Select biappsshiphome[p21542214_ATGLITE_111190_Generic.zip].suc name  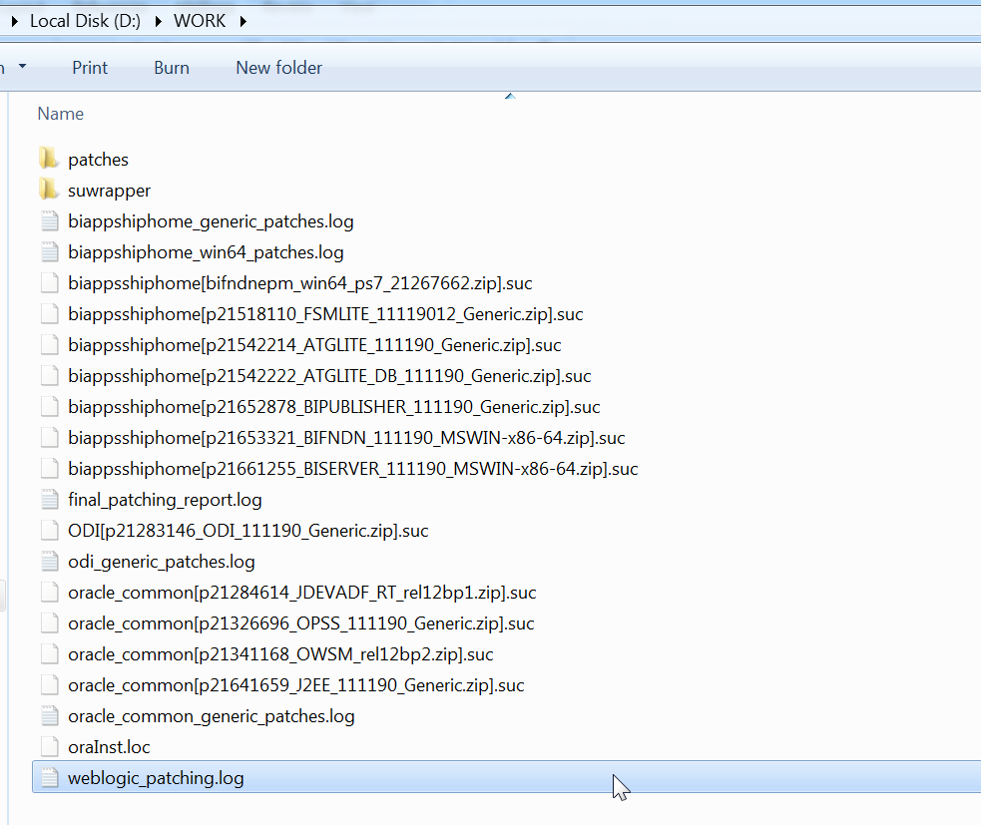point(314,345)
